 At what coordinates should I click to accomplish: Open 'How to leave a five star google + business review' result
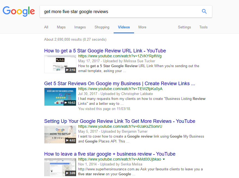[110, 154]
